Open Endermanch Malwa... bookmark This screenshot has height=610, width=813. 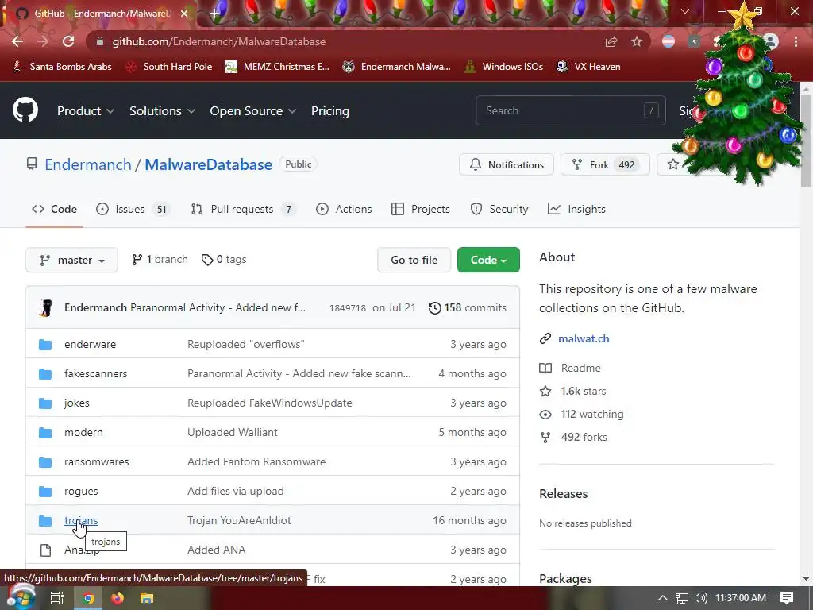[397, 67]
